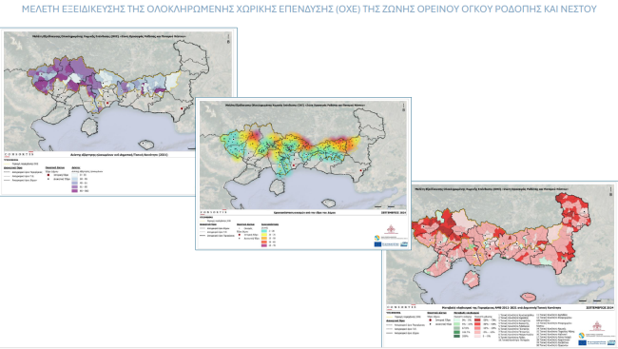Click the darkest green legend swatch
This screenshot has width=618, height=349.
[456, 337]
